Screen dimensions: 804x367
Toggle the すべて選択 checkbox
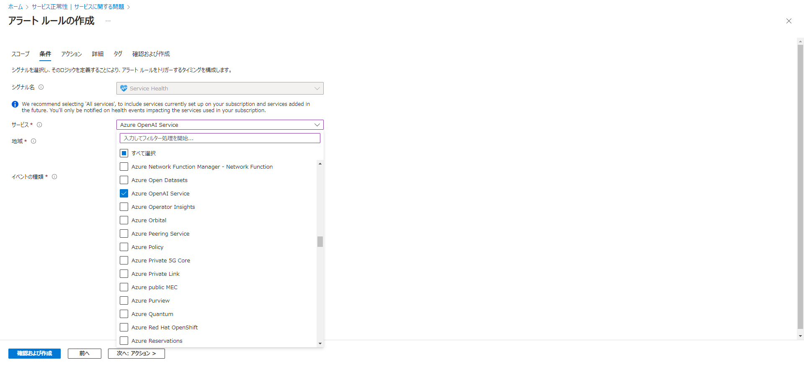point(124,153)
